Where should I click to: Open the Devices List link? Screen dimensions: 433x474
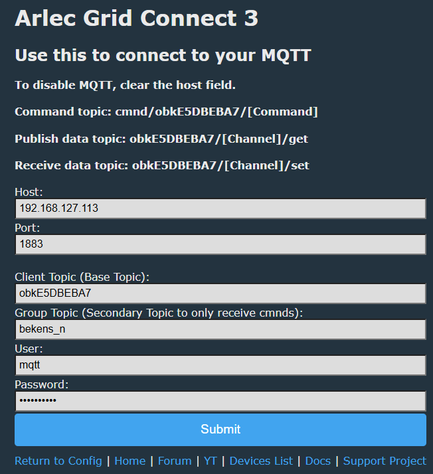point(261,461)
